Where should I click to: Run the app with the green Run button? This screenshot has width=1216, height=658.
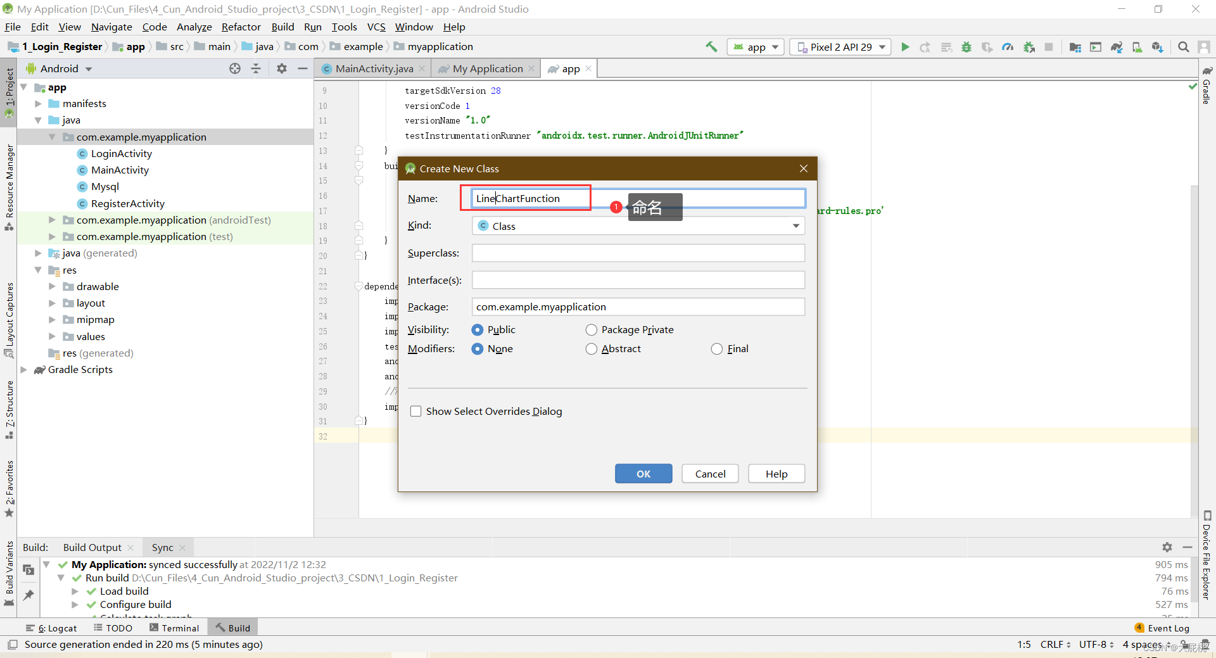pyautogui.click(x=904, y=47)
